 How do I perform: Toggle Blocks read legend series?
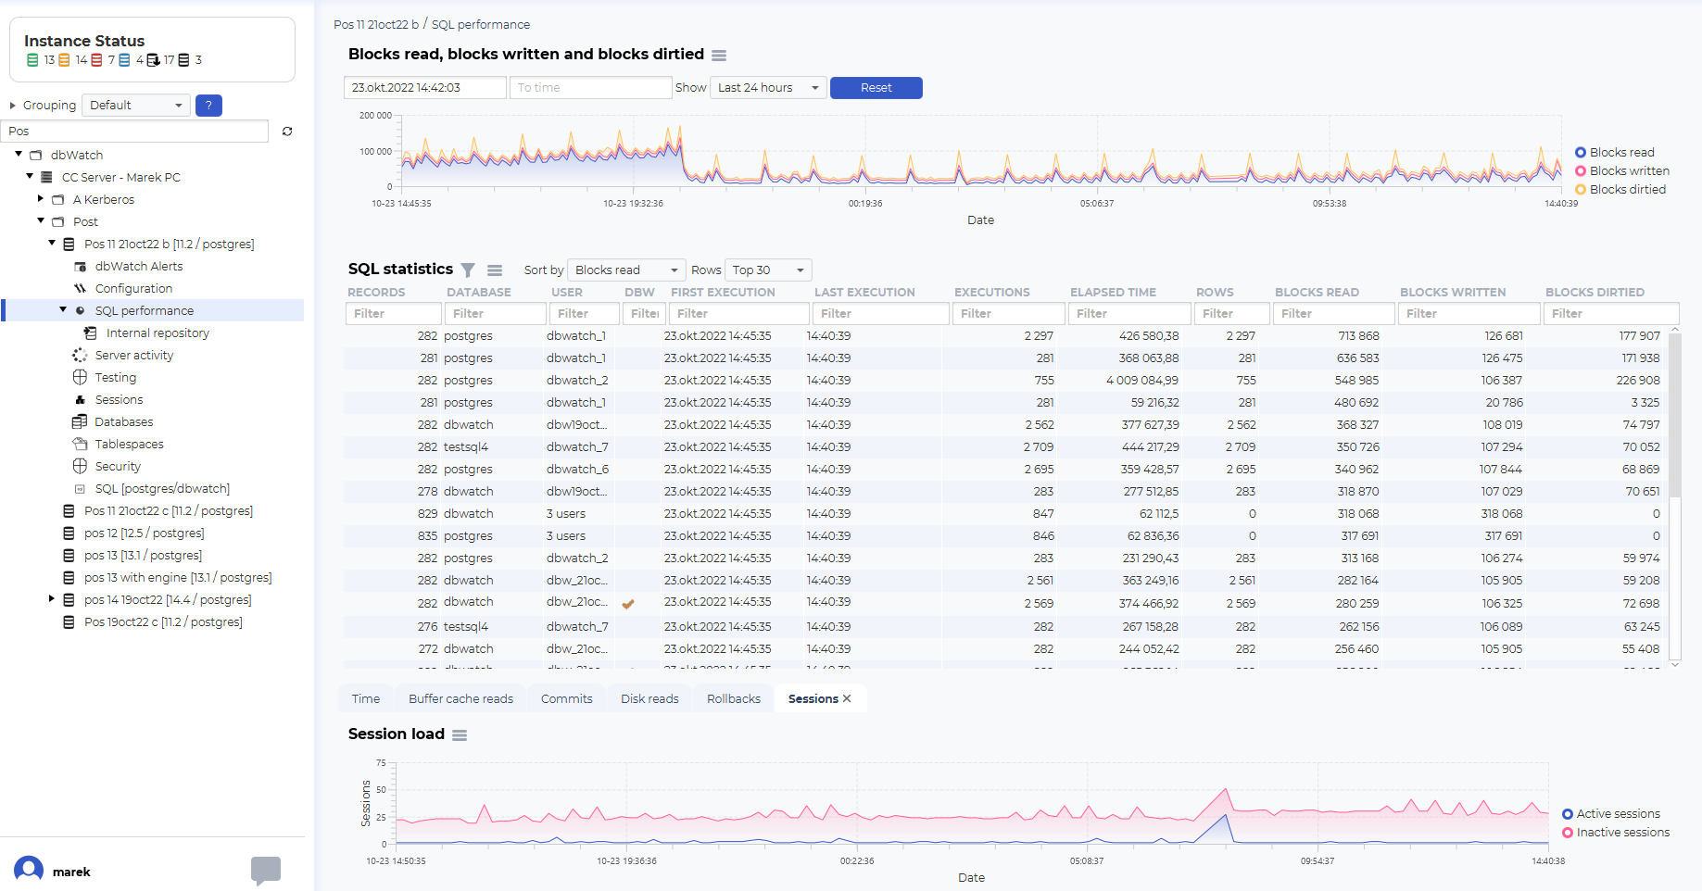coord(1614,153)
